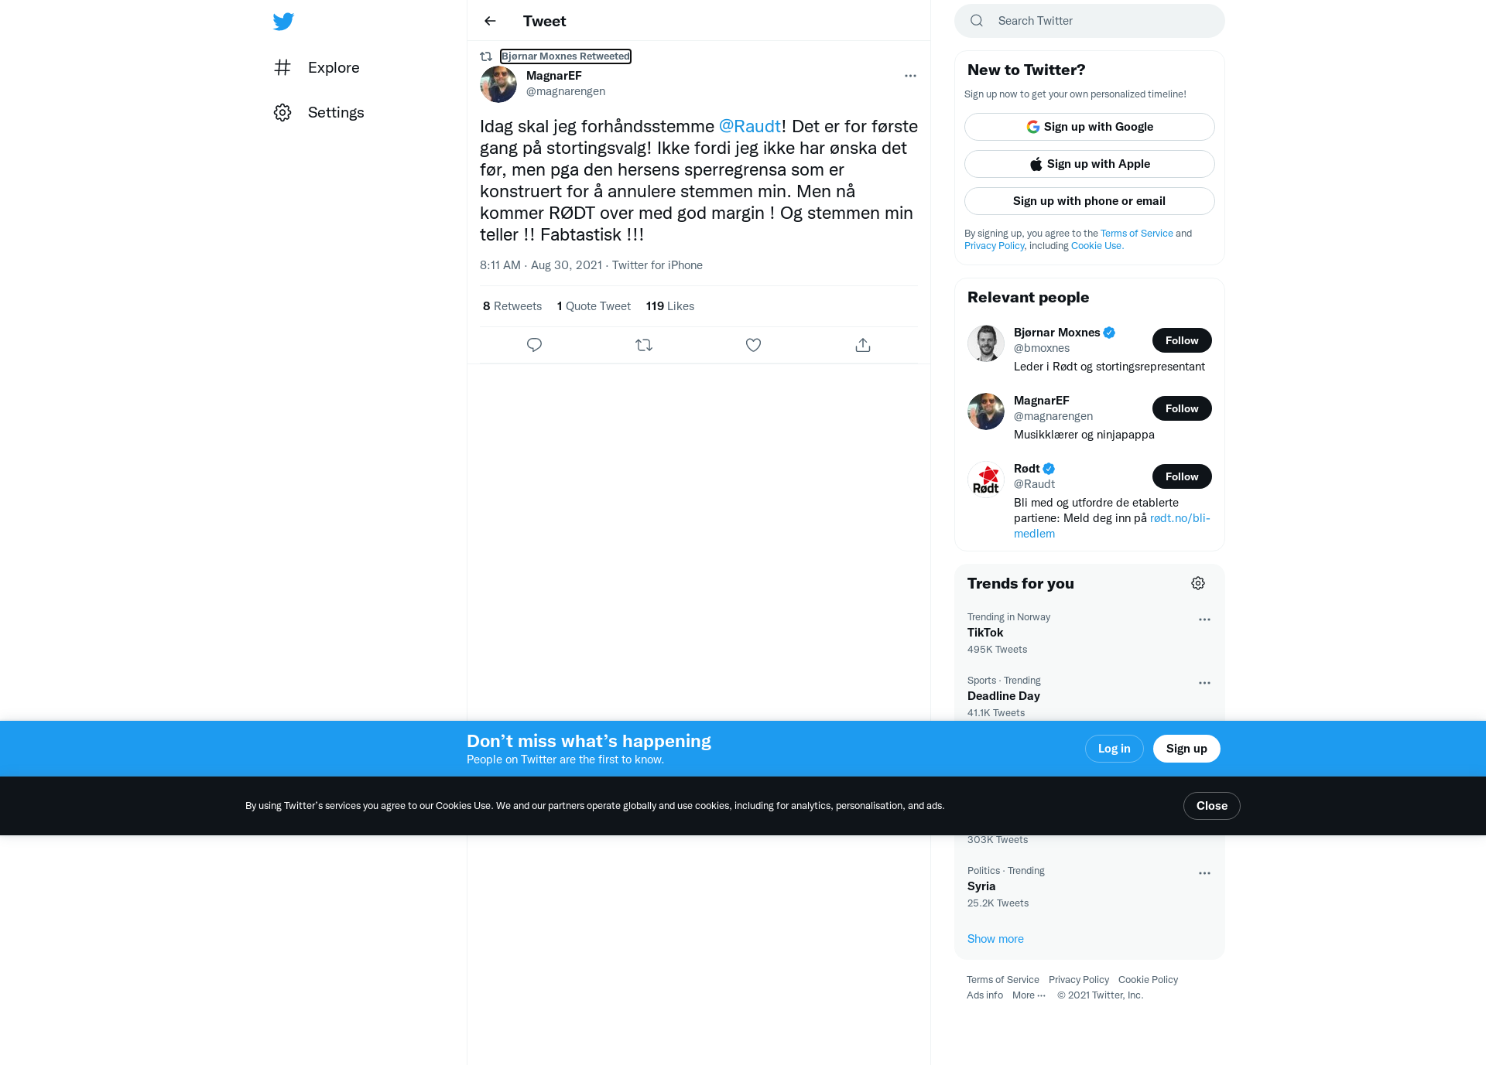
Task: Share the tweet via share icon
Action: [863, 345]
